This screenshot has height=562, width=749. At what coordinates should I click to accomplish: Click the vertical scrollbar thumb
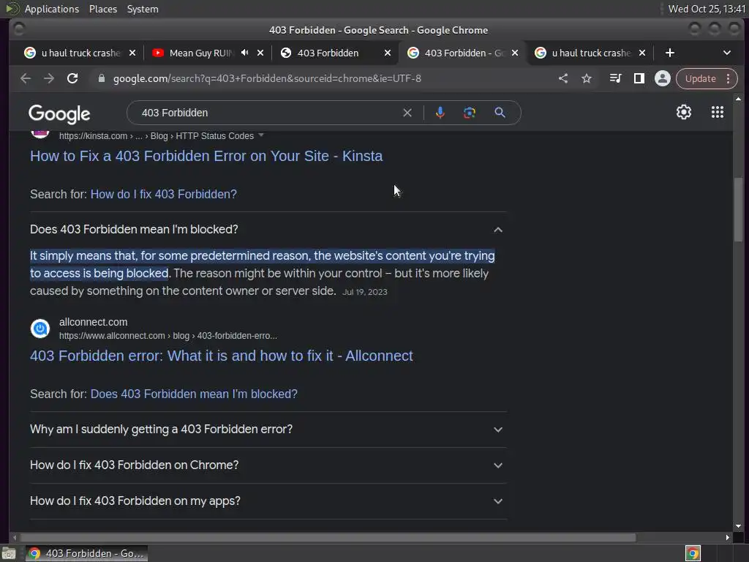tap(739, 209)
